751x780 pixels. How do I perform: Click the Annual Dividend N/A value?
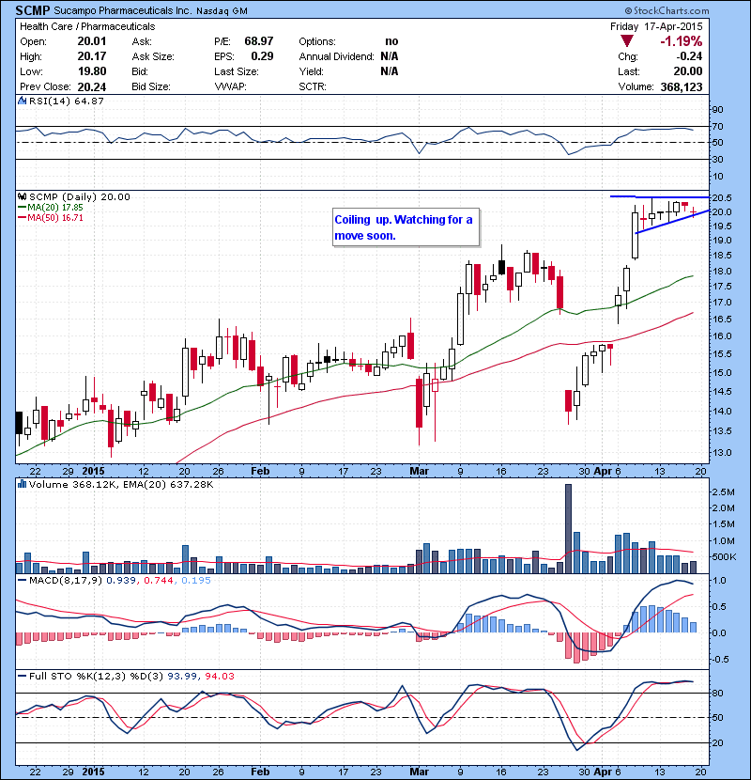390,56
